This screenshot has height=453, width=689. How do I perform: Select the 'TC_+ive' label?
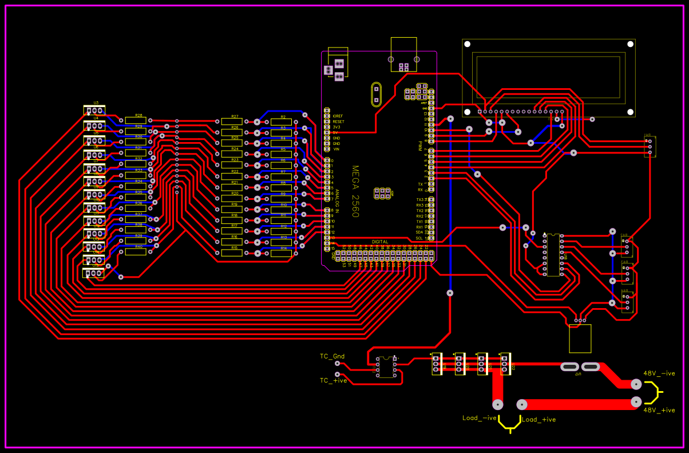point(334,380)
